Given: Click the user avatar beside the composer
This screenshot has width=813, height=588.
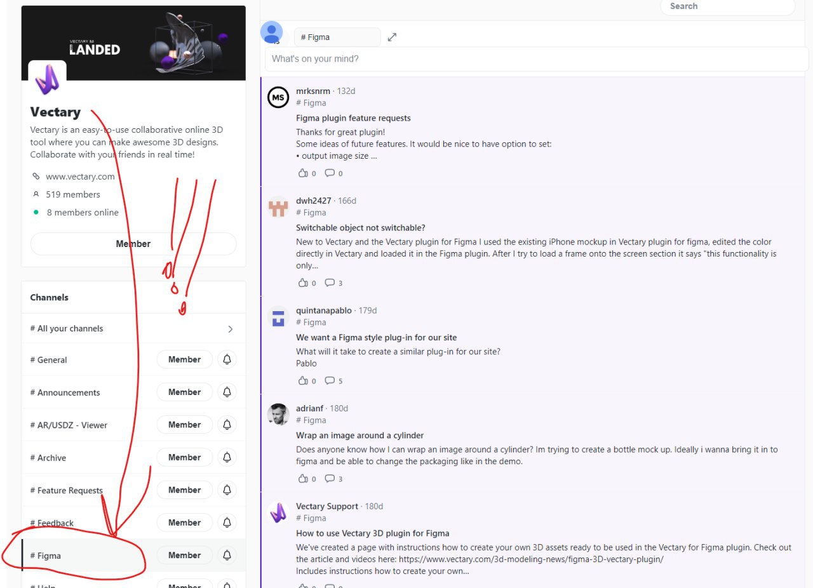Looking at the screenshot, I should point(272,32).
